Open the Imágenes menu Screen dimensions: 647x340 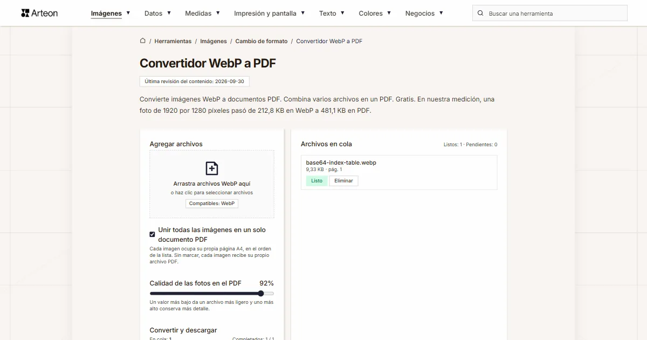tap(106, 13)
